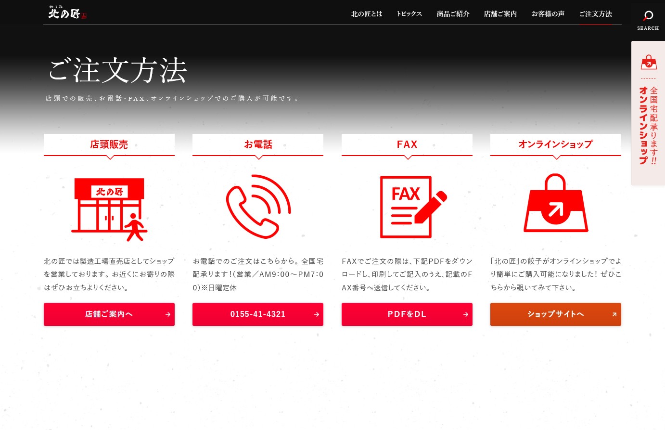Open トピックス menu item
Screen dimensions: 665x430
409,14
